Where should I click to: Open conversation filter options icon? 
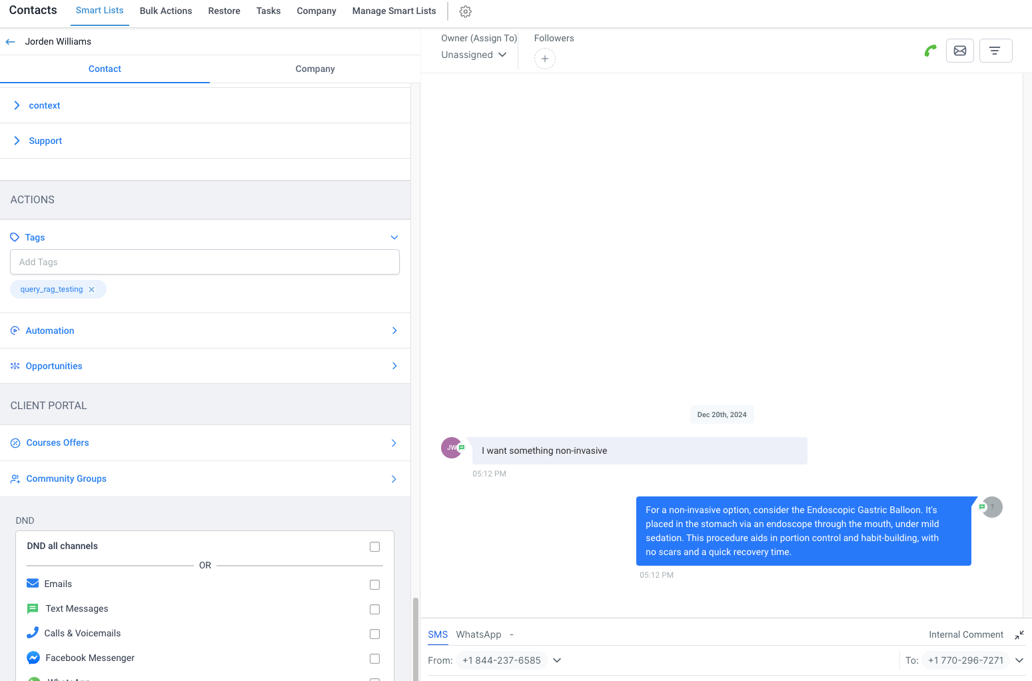(995, 50)
